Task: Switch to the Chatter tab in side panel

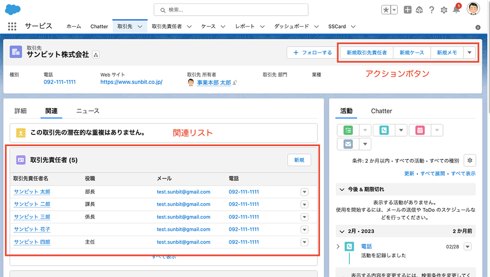Action: [x=381, y=111]
